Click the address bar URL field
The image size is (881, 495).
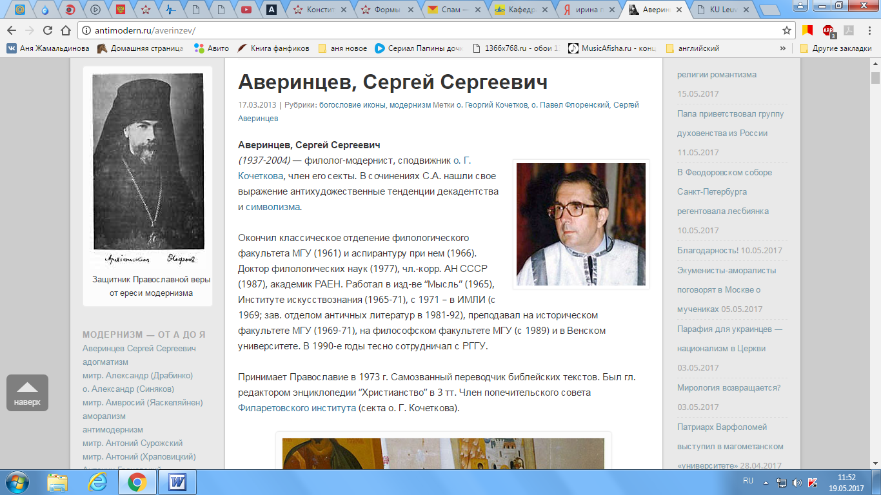tap(426, 30)
